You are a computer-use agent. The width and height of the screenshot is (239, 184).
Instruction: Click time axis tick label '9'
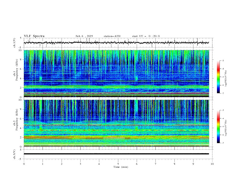click(x=193, y=164)
